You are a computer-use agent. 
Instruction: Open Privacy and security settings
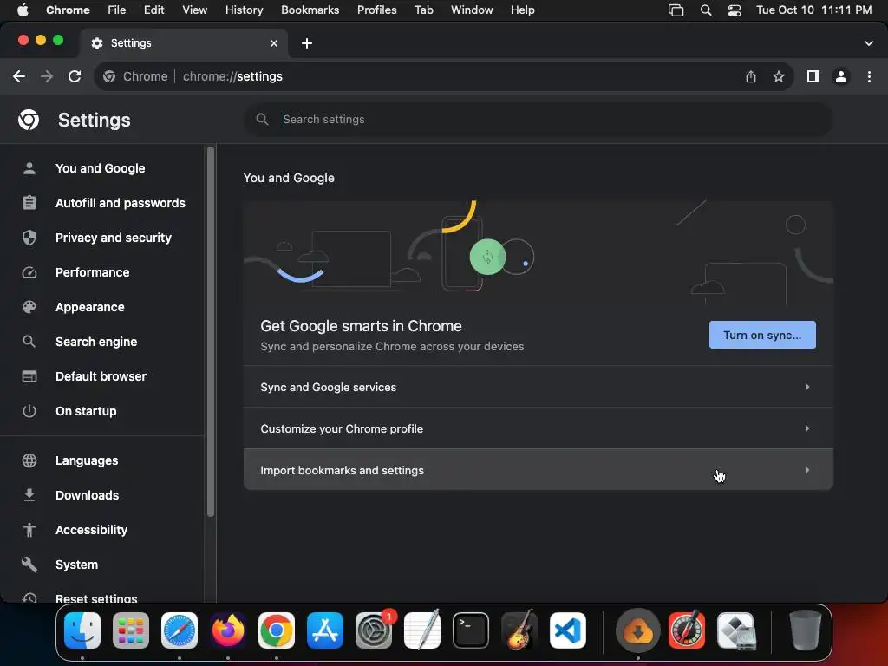click(114, 238)
